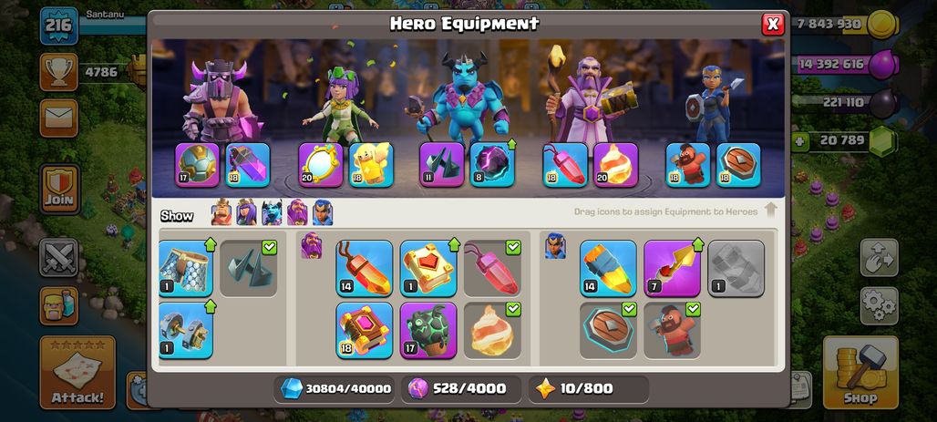Screen dimensions: 937x422
Task: Filter equipment by Barbarian King portrait
Action: 221,212
